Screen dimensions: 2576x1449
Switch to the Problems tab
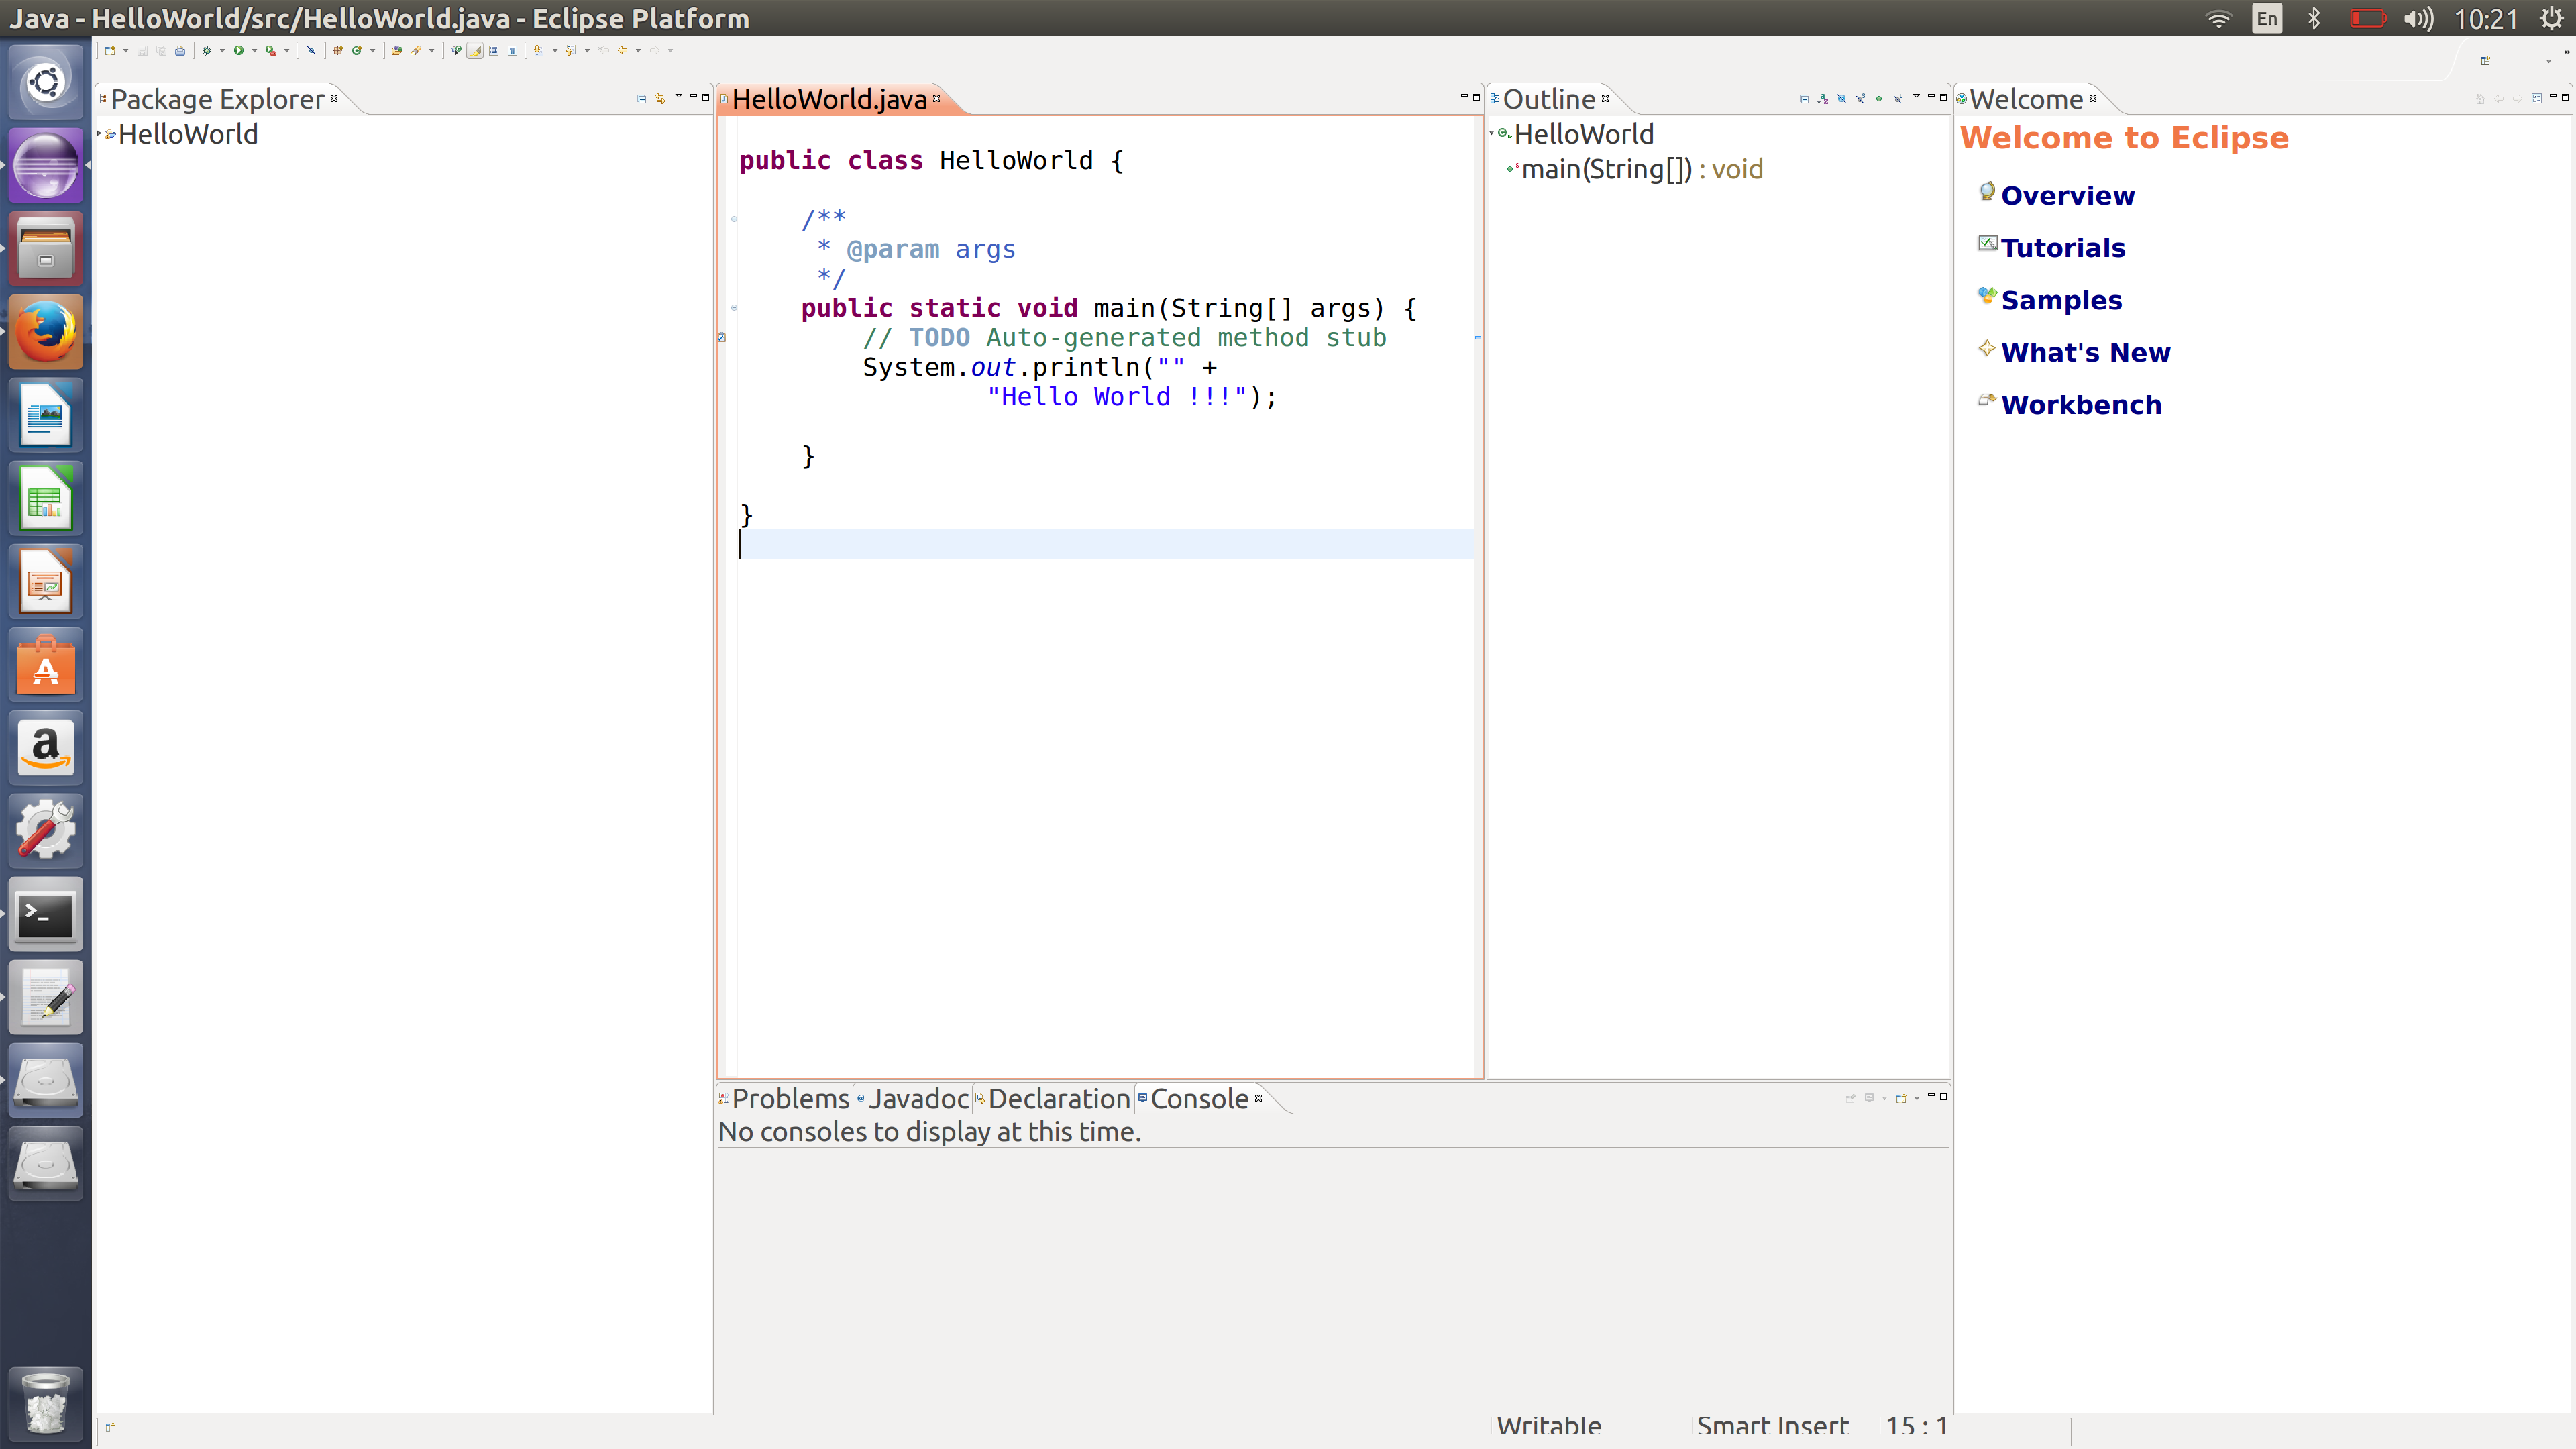tap(789, 1099)
